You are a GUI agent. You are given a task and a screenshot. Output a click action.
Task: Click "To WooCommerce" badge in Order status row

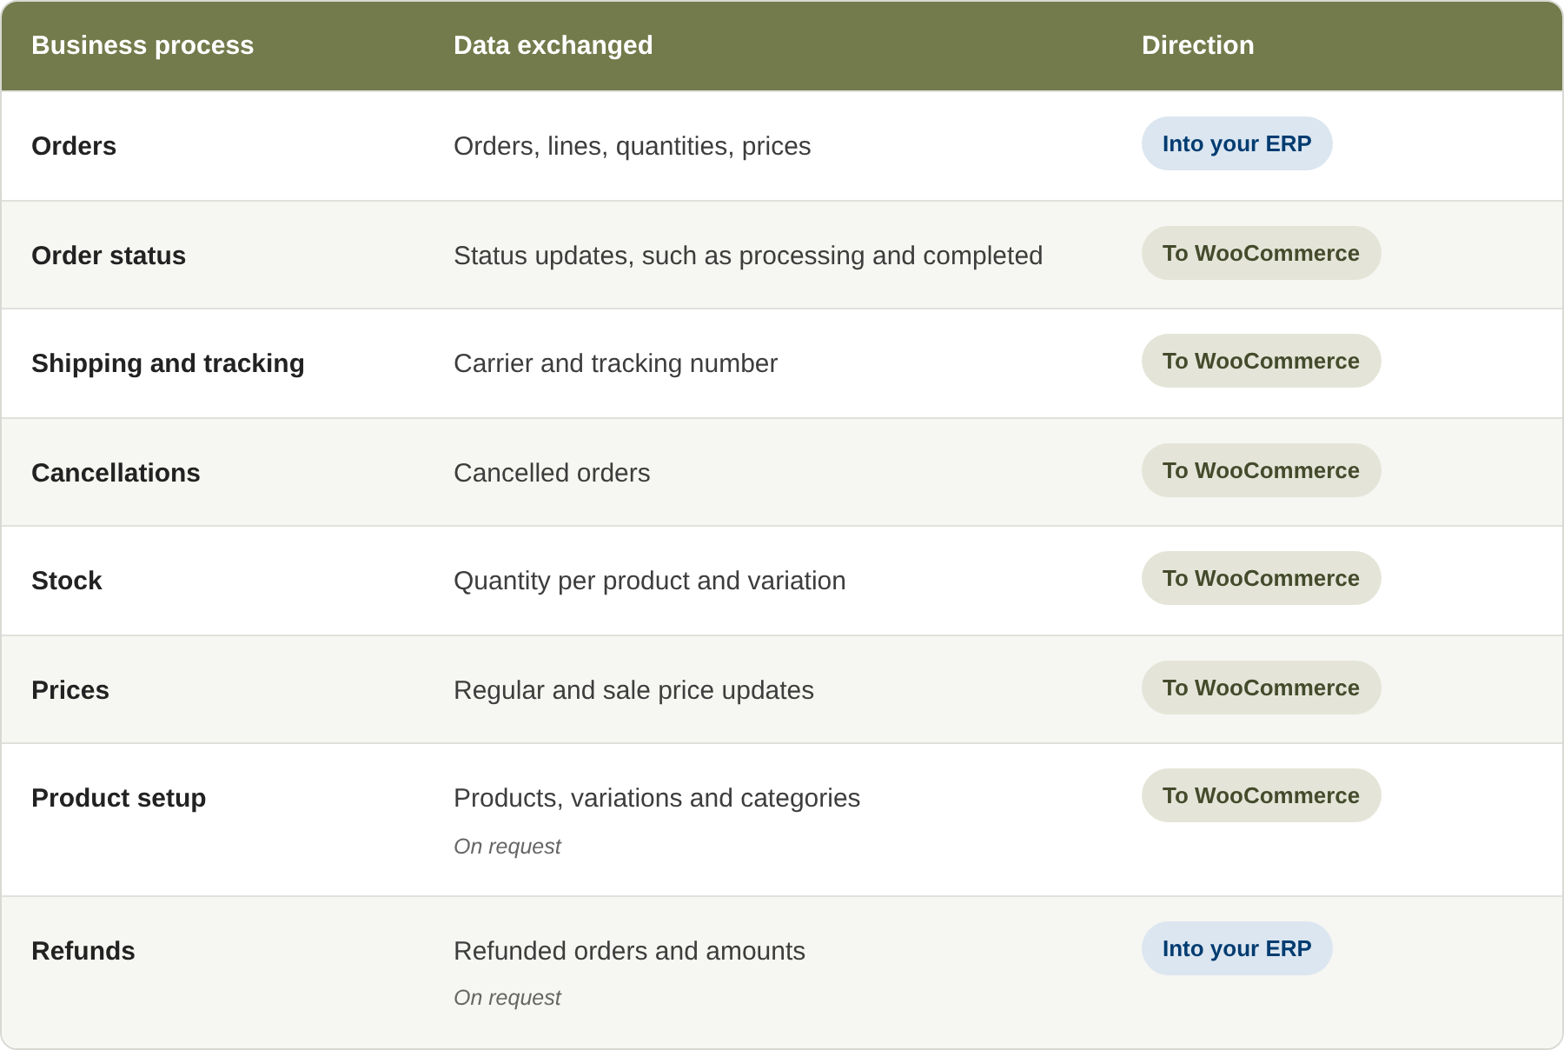tap(1262, 253)
